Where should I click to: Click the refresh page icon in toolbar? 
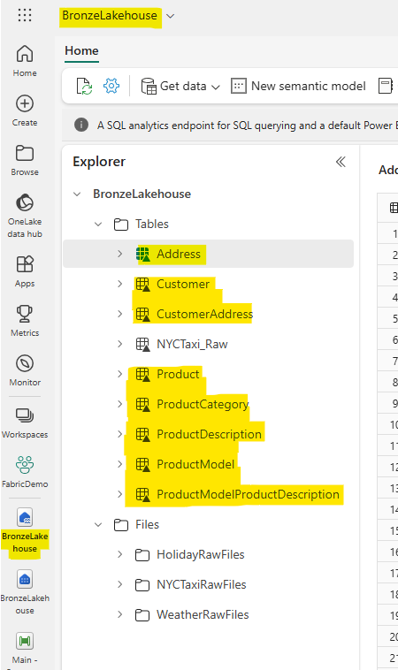pyautogui.click(x=84, y=86)
